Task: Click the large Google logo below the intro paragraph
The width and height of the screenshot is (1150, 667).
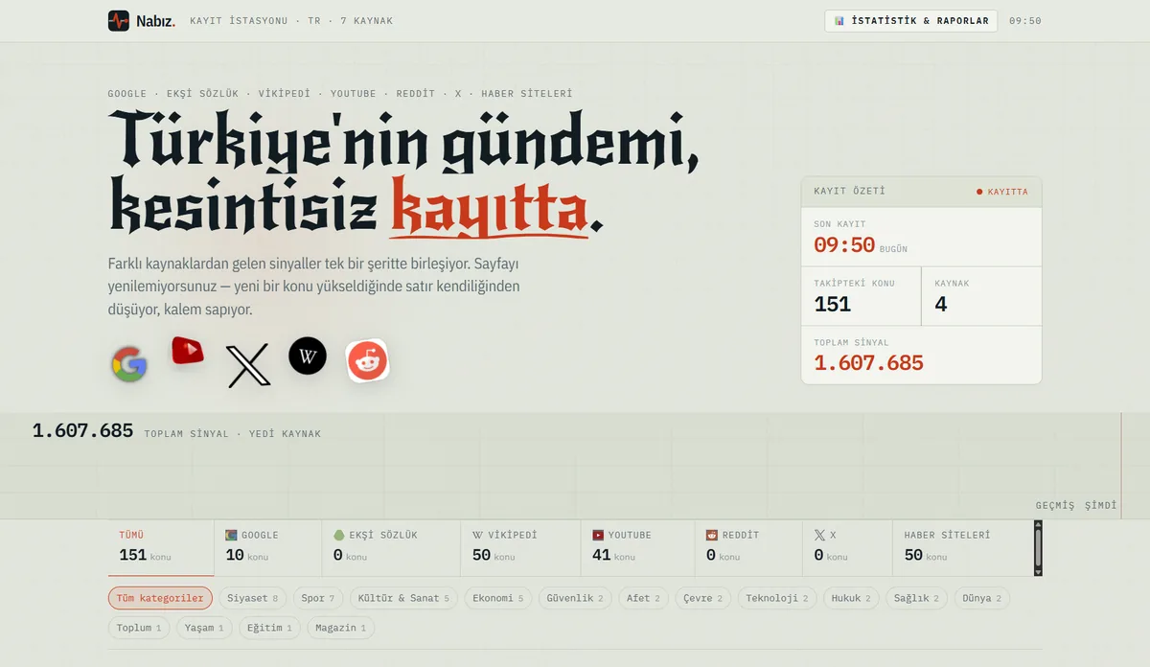Action: click(x=129, y=364)
